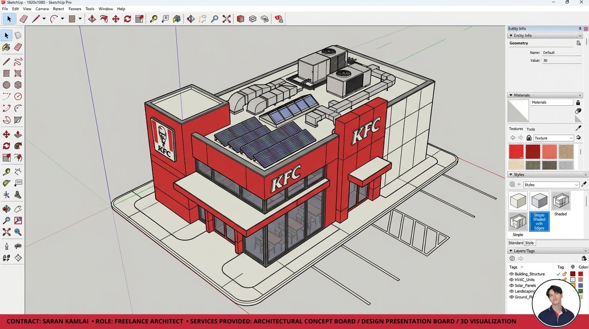The height and width of the screenshot is (329, 589).
Task: Select the Shaded style thumbnail
Action: (x=561, y=200)
